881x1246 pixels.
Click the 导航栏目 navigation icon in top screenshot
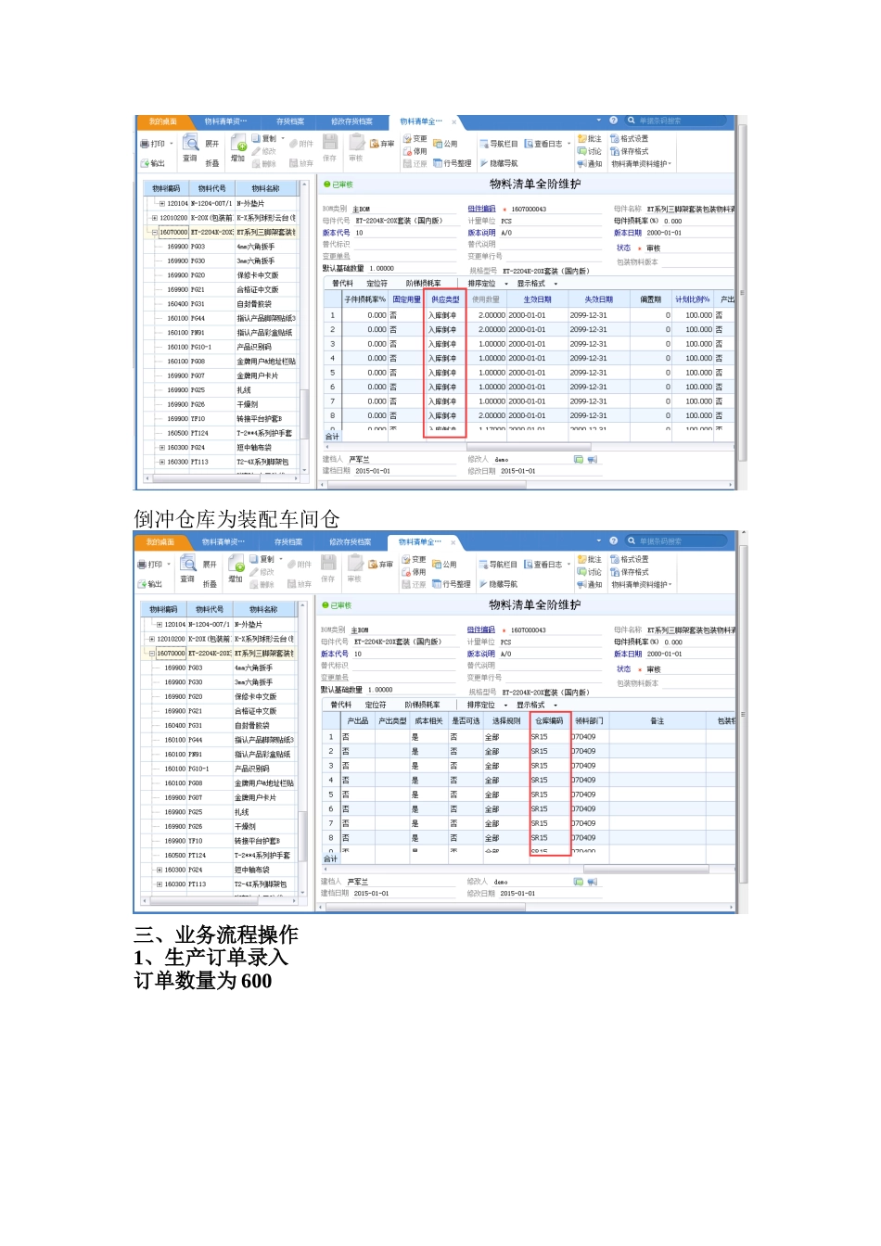(x=483, y=144)
